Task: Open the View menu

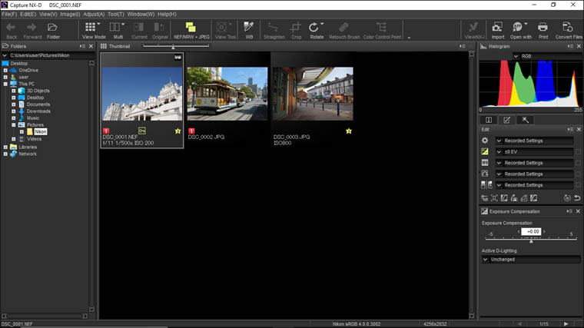Action: [x=48, y=14]
